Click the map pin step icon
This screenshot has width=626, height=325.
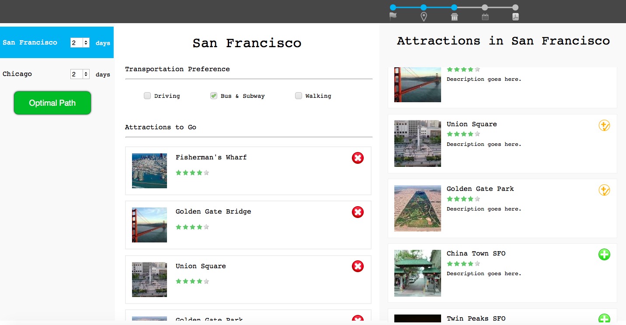[424, 17]
